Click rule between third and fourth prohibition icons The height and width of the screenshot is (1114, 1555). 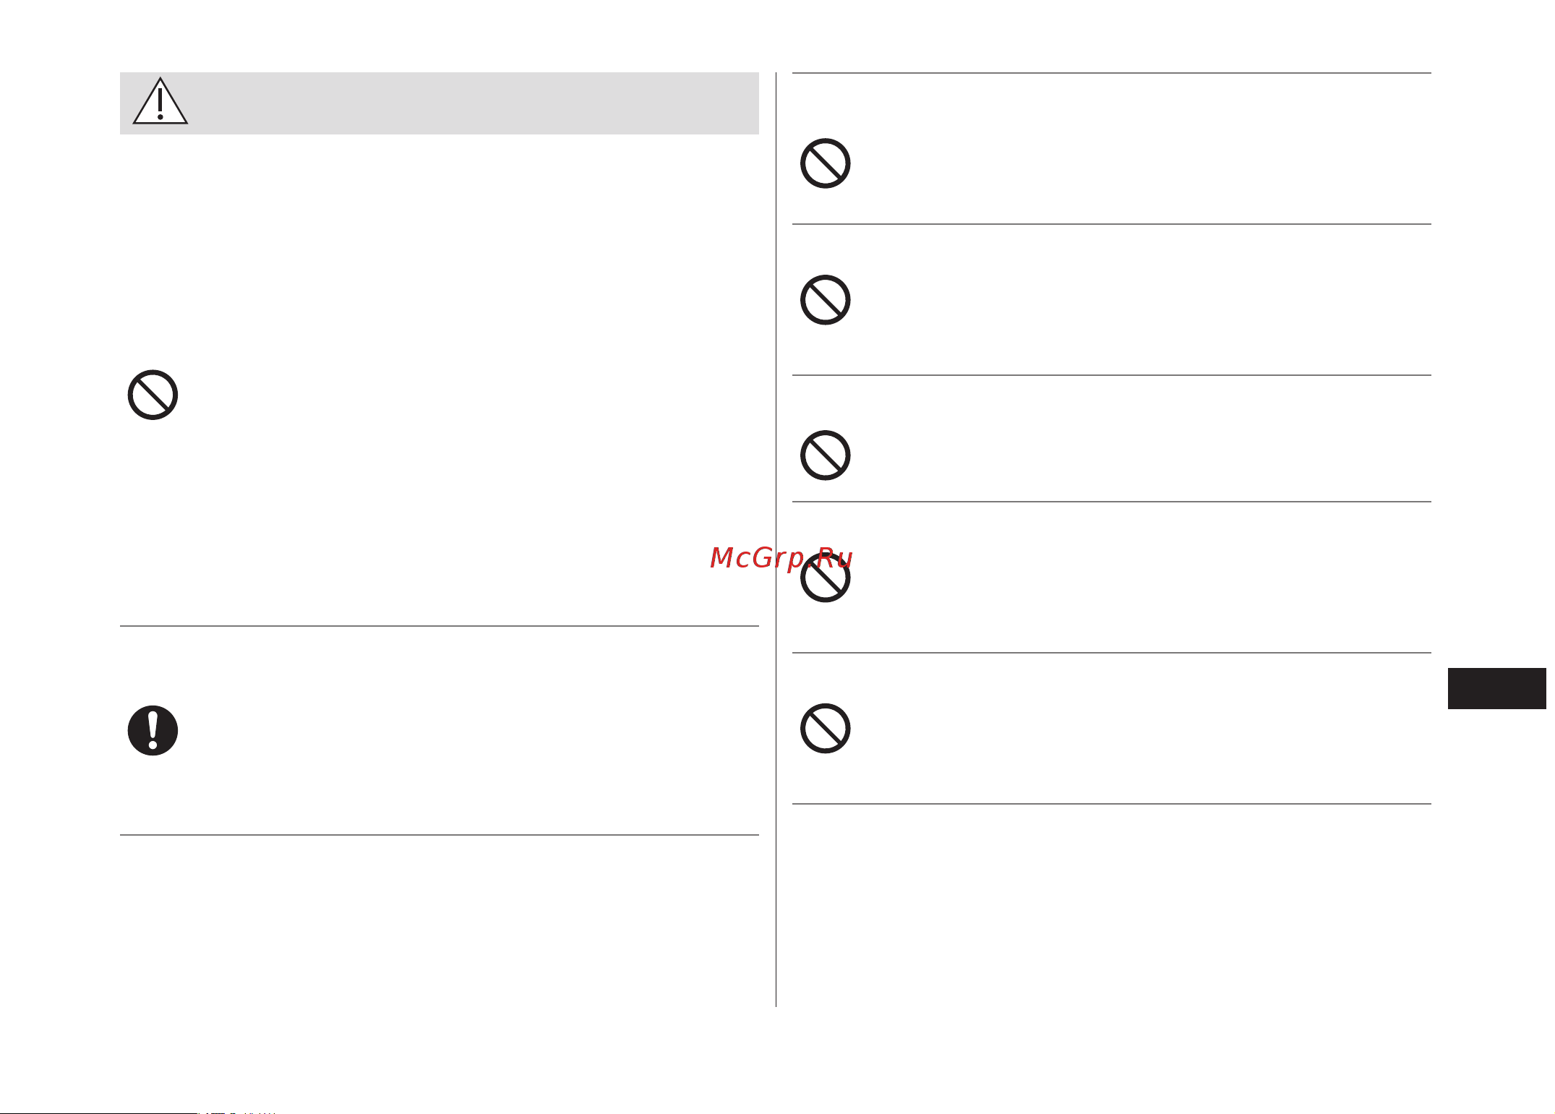[x=1112, y=502]
